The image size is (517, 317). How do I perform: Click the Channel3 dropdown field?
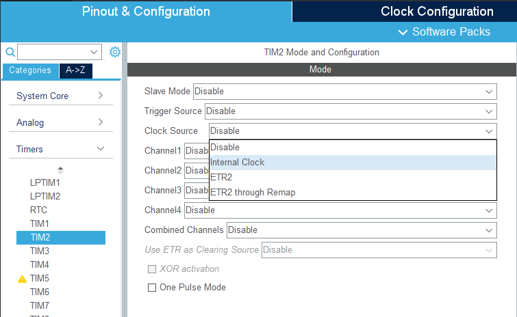[197, 191]
